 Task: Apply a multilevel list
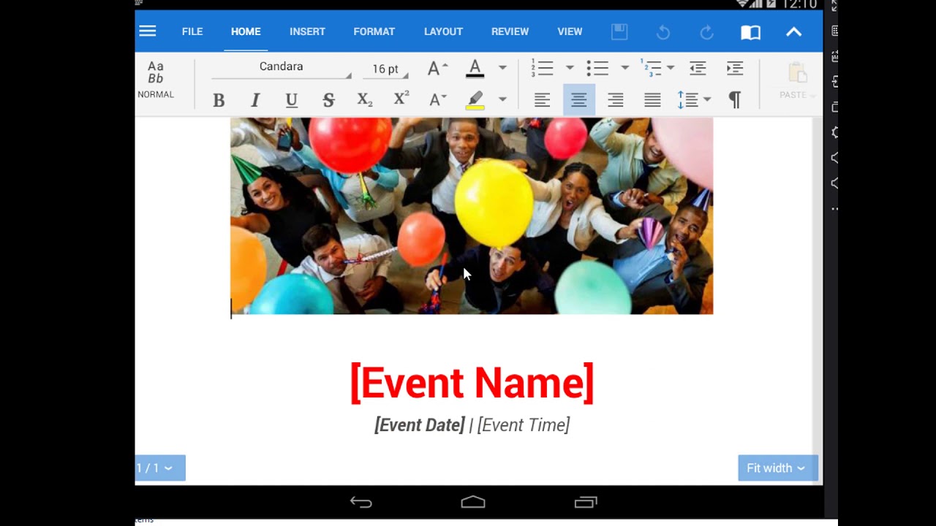pyautogui.click(x=651, y=68)
